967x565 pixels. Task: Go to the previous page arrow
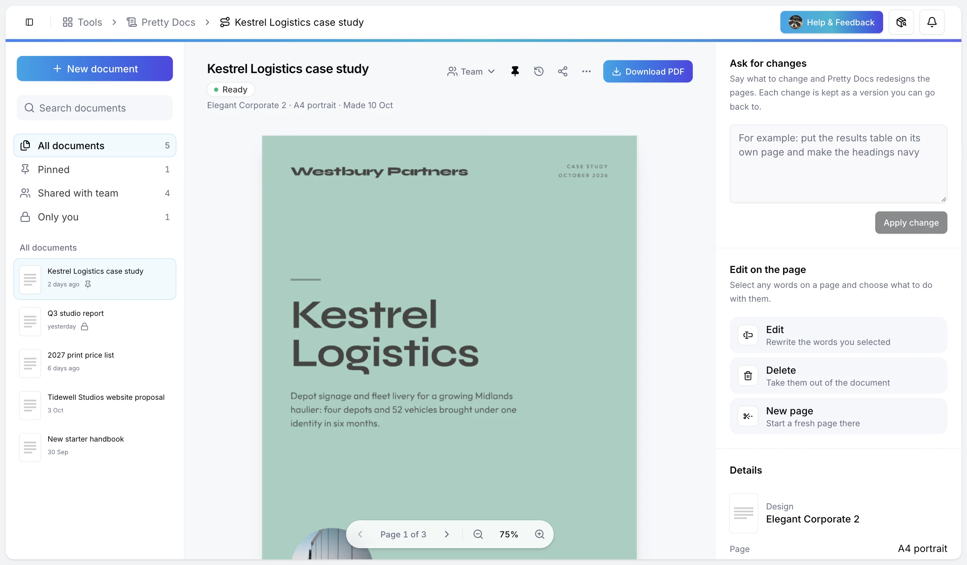[x=360, y=534]
